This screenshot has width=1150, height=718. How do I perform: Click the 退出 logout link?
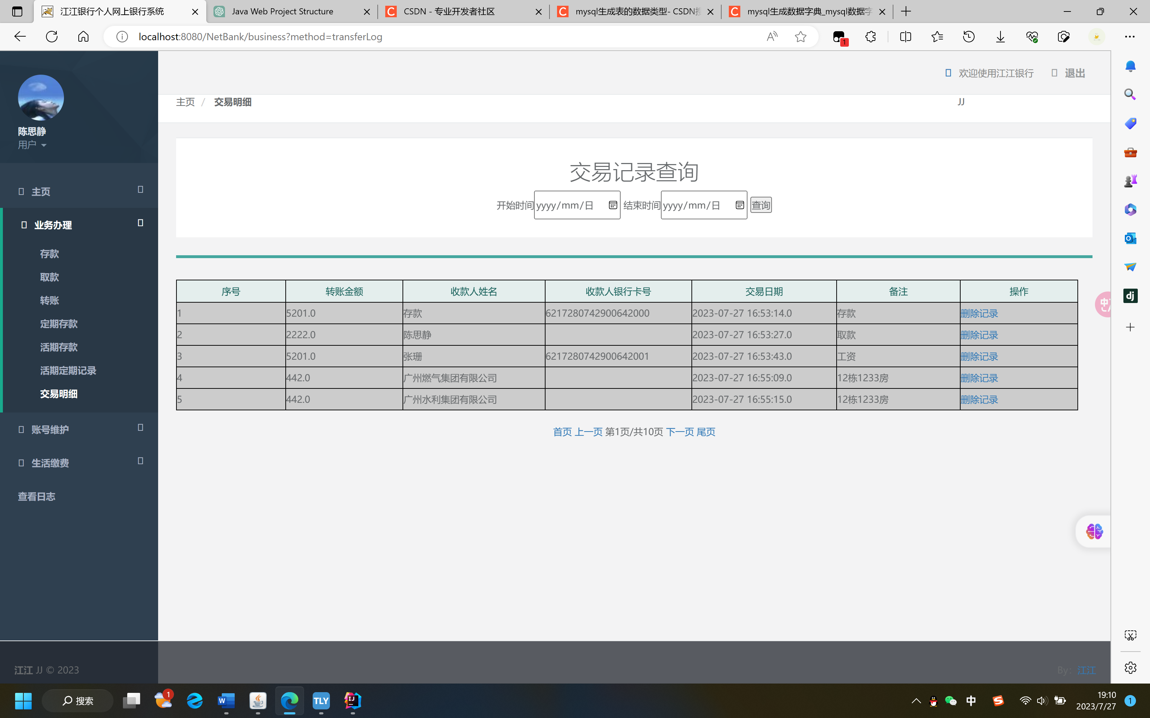coord(1075,73)
